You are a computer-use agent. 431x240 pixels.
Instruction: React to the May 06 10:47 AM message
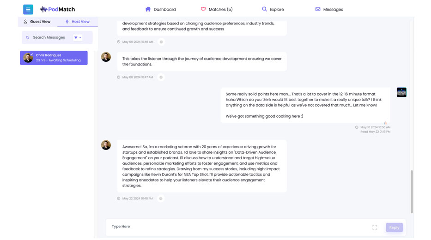point(161,77)
